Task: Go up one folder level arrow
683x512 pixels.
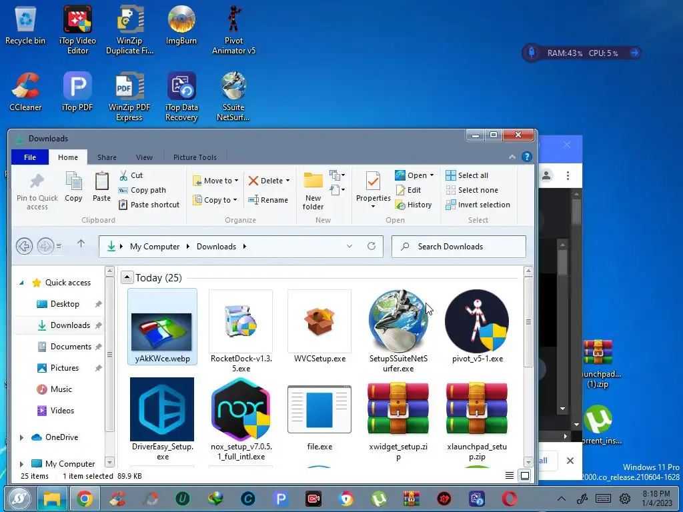Action: [81, 244]
